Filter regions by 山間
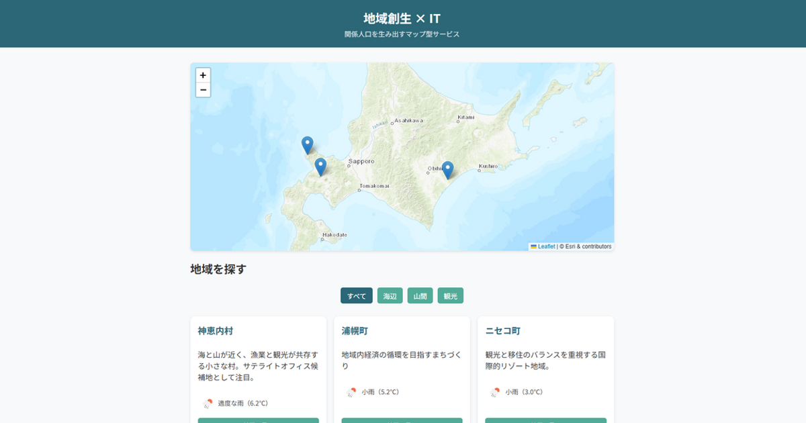Image resolution: width=806 pixels, height=423 pixels. [420, 295]
